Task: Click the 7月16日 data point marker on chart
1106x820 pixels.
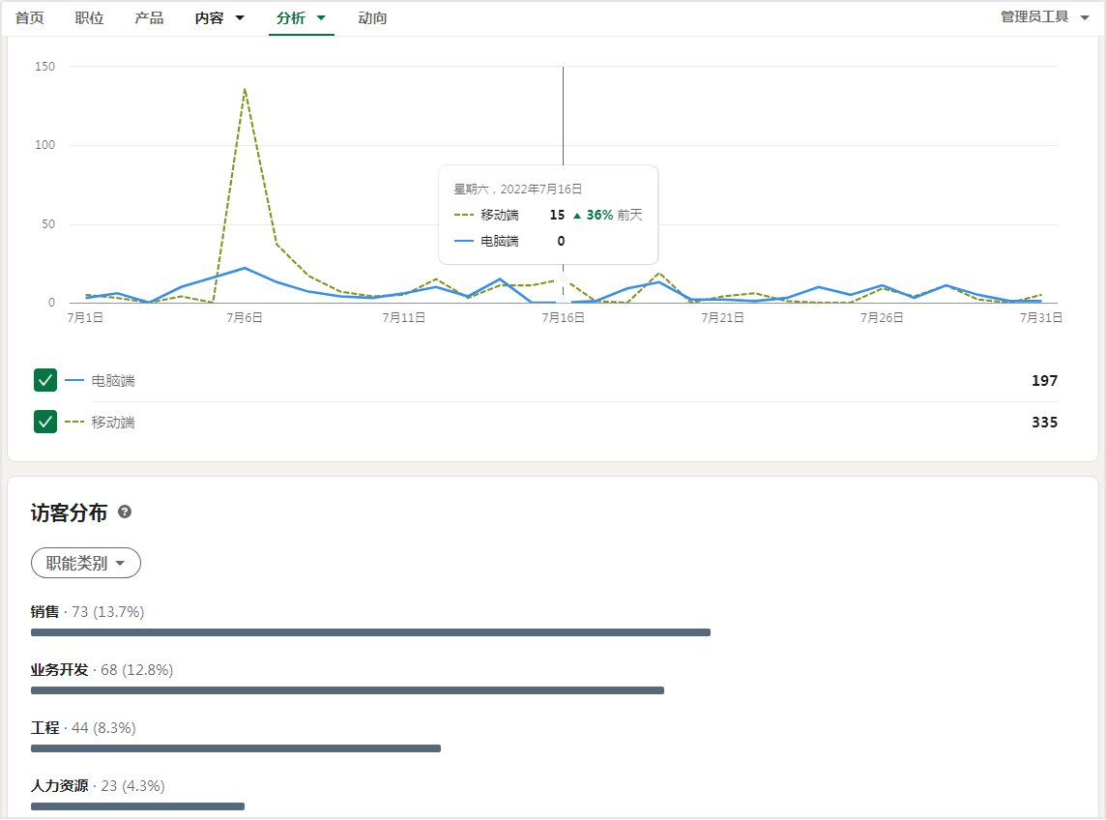Action: click(563, 280)
